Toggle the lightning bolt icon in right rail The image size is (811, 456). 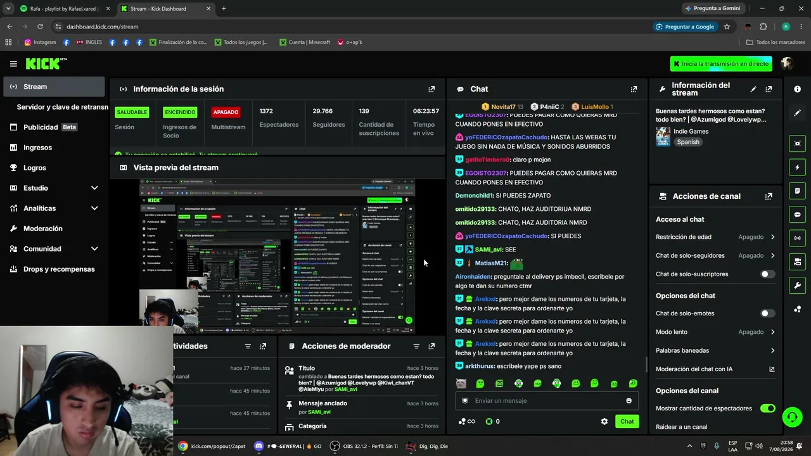797,167
